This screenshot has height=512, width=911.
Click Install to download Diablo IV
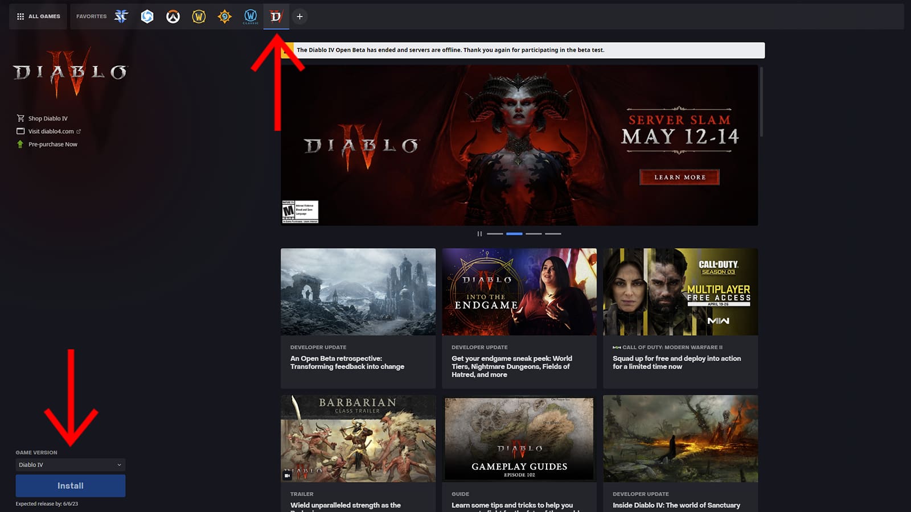click(69, 485)
